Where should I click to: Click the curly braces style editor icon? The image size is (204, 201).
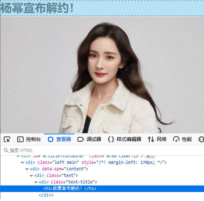click(111, 139)
